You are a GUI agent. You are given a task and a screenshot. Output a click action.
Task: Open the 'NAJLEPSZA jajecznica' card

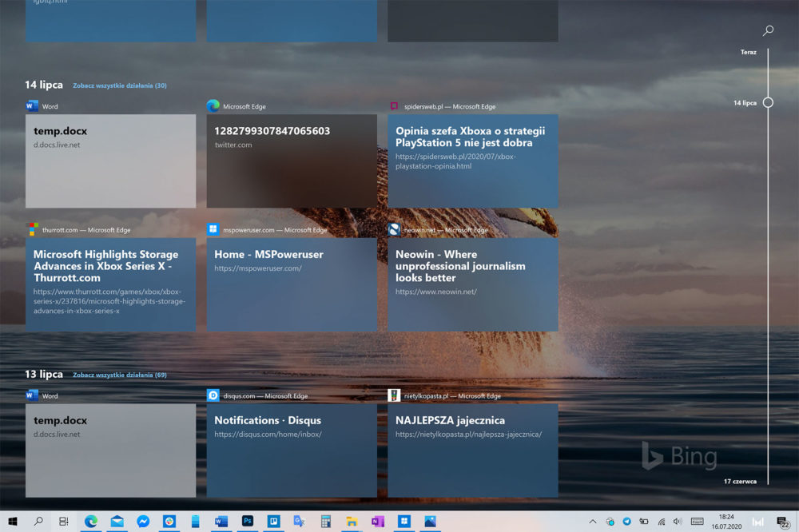pos(473,451)
